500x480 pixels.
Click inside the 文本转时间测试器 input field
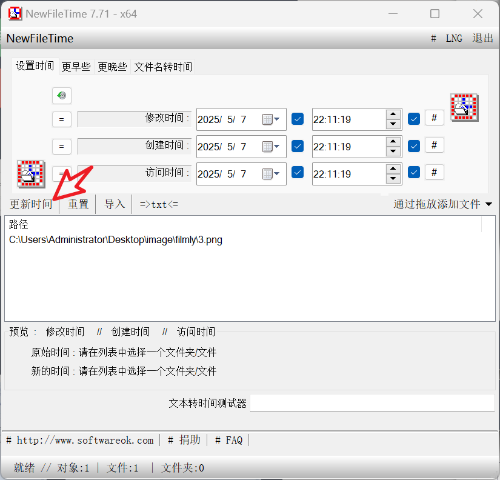(372, 402)
